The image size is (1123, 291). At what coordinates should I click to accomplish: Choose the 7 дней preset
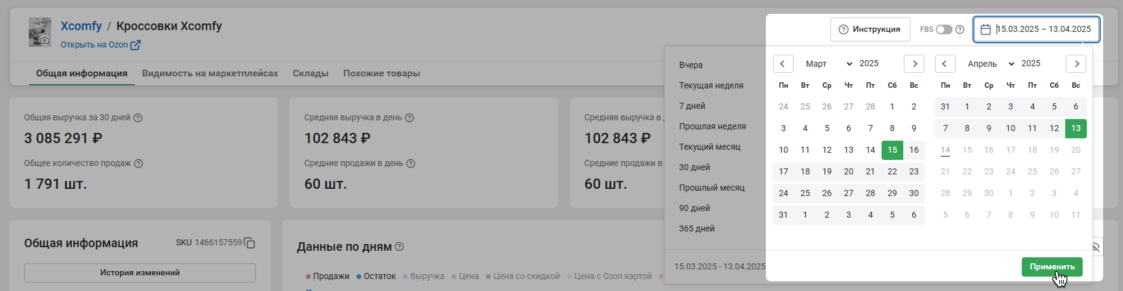(x=692, y=106)
